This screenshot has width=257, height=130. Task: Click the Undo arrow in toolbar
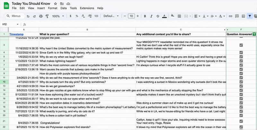28,16
